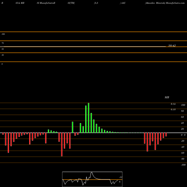
Task: Click the MR right-axis 40 label
Action: click(x=183, y=123)
